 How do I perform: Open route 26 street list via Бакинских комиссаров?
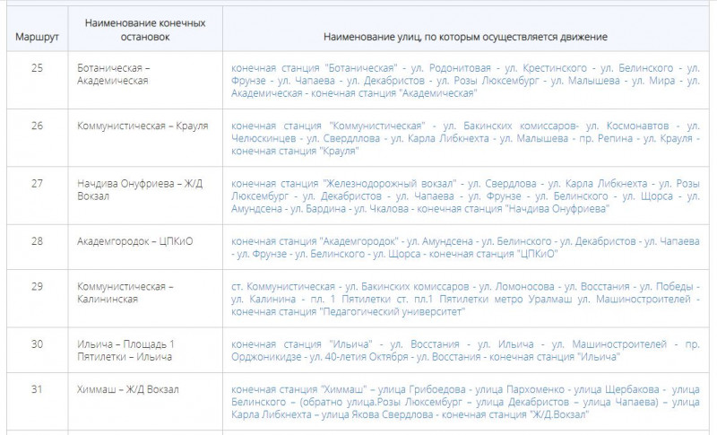pos(464,138)
